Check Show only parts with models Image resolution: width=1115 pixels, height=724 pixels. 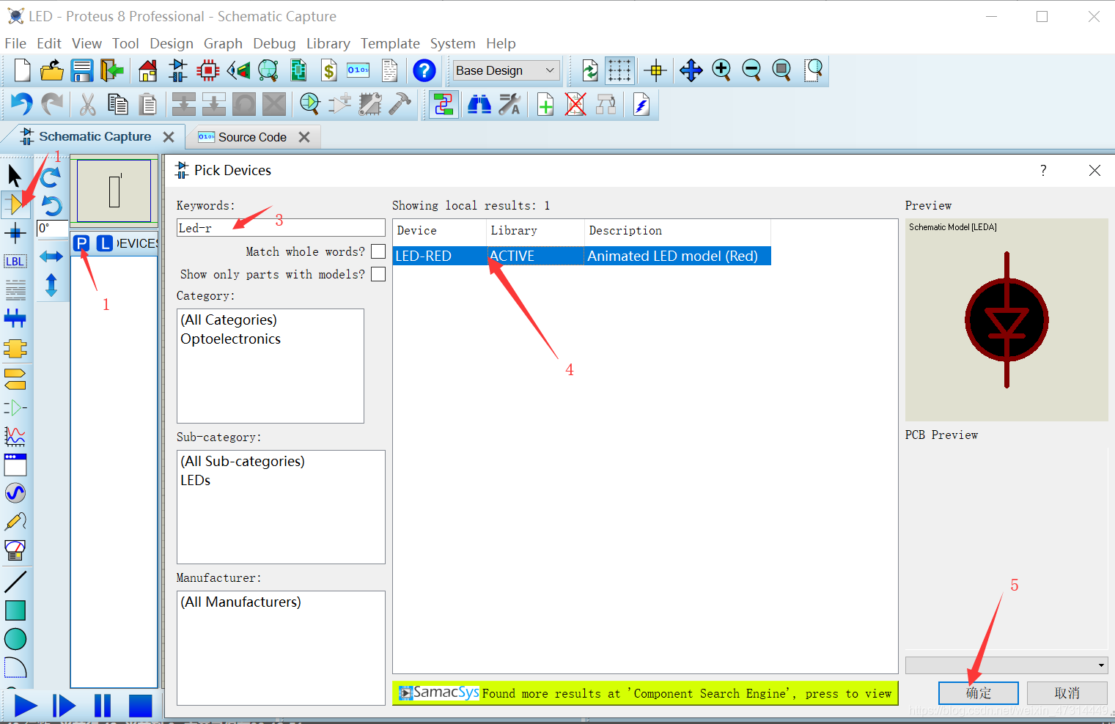(378, 274)
